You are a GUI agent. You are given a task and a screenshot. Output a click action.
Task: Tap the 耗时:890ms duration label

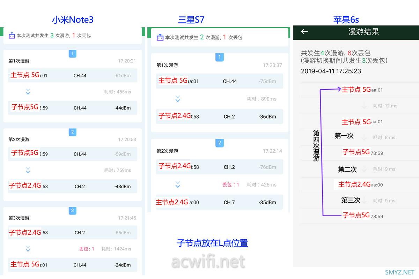coord(262,99)
